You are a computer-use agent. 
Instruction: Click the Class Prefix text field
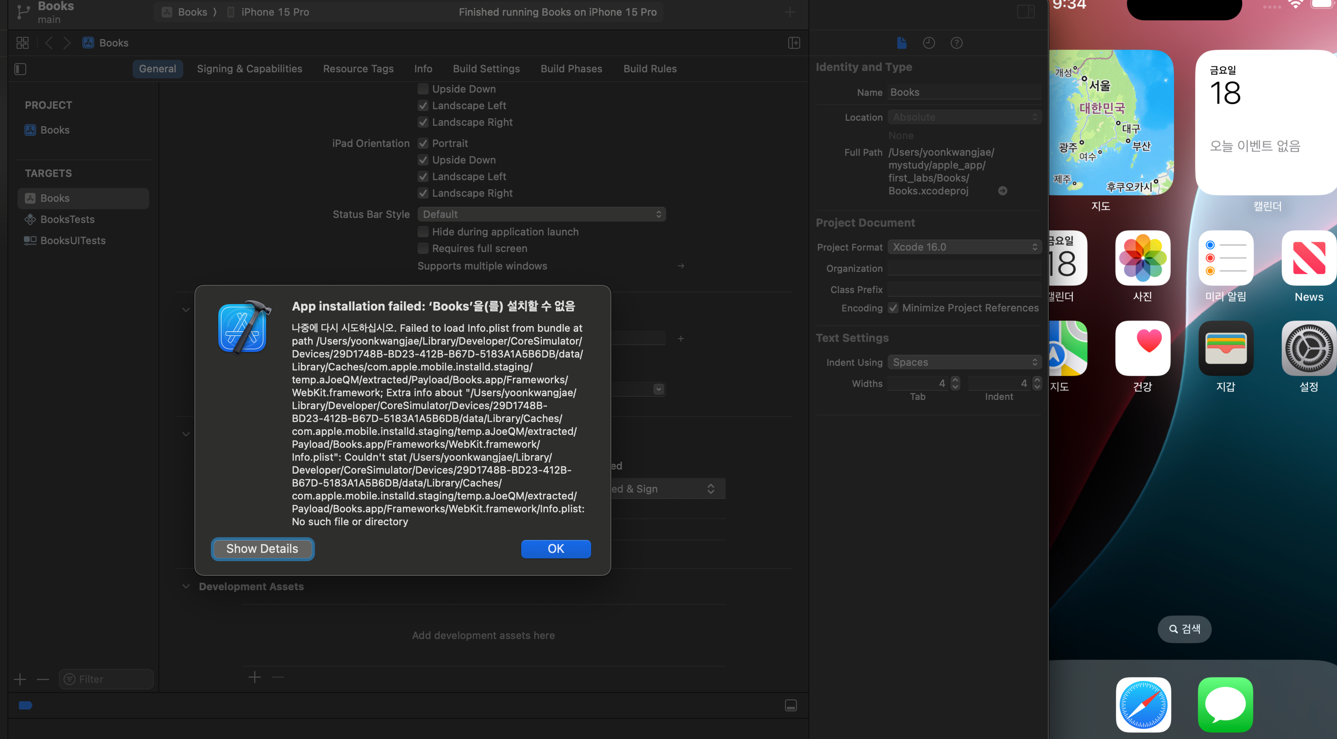965,289
